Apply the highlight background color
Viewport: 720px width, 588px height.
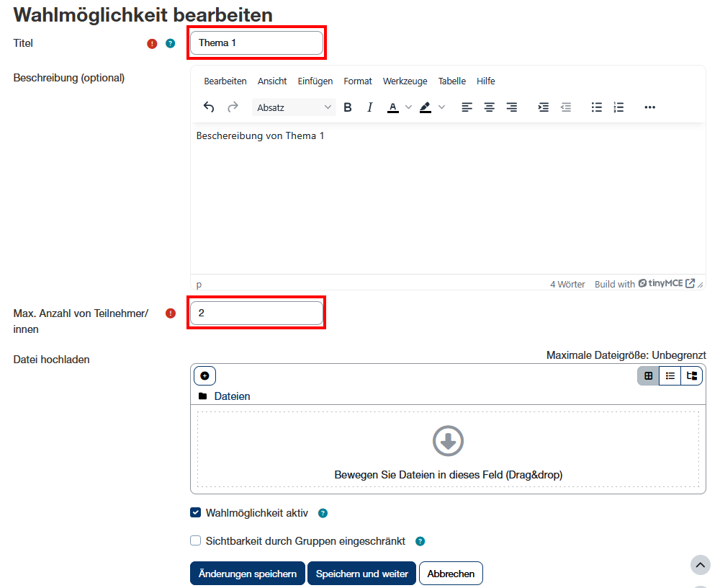pos(425,107)
